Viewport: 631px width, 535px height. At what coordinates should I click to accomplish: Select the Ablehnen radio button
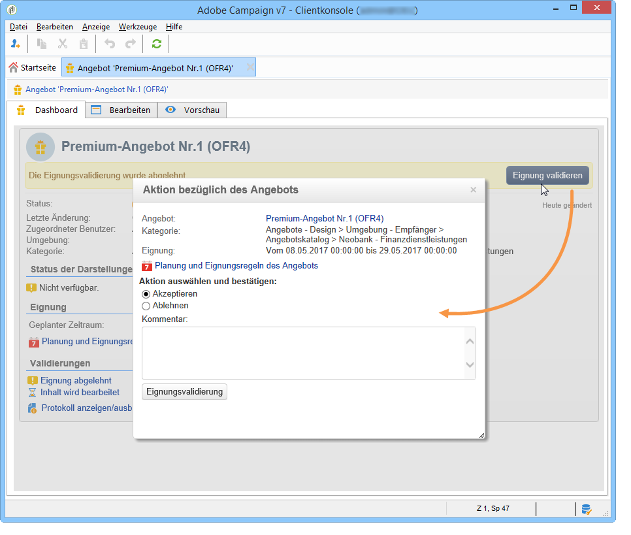146,306
